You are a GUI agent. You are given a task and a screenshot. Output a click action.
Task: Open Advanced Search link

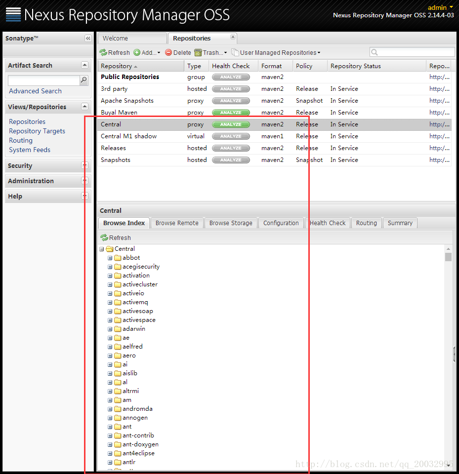(x=35, y=91)
